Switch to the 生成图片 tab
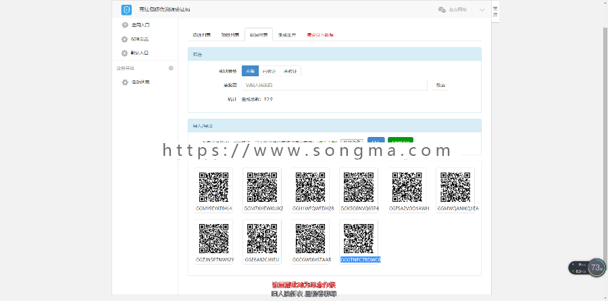Image resolution: width=608 pixels, height=301 pixels. (287, 34)
